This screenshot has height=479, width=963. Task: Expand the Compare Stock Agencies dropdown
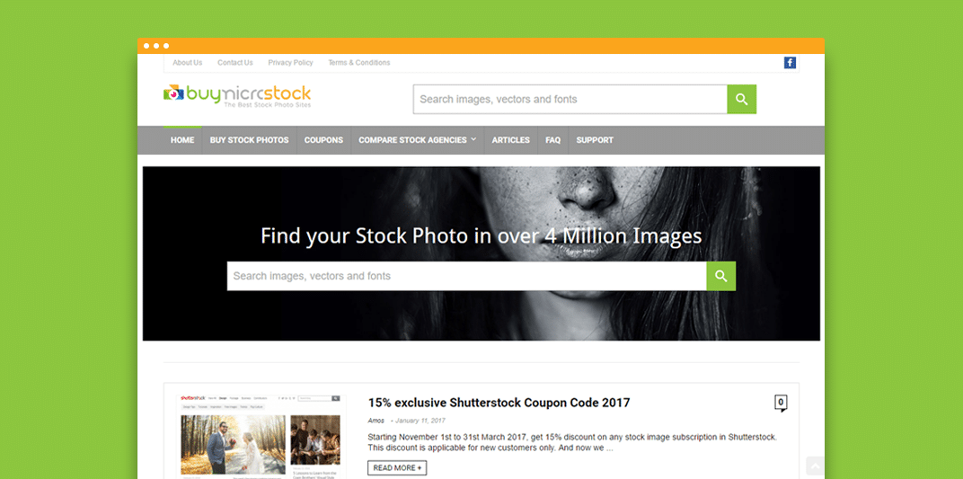point(417,140)
